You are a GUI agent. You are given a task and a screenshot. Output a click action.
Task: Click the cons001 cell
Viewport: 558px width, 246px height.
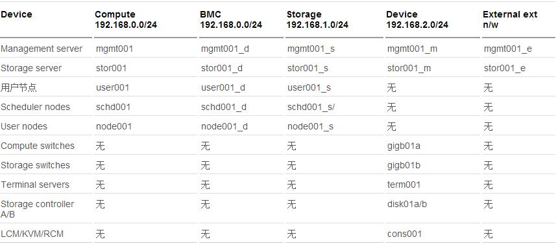coord(404,234)
